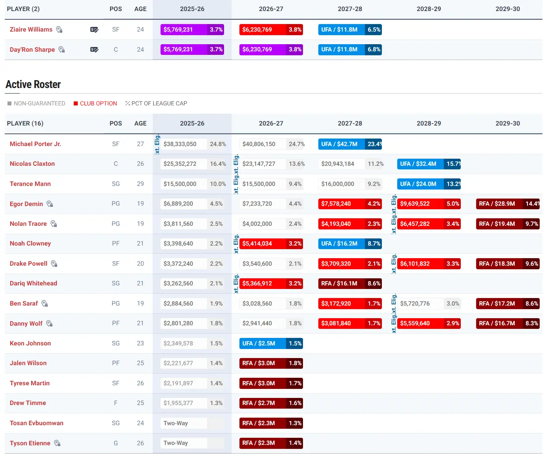Click the lock icon next to Danny Wolf
Image resolution: width=544 pixels, height=454 pixels.
[x=49, y=324]
